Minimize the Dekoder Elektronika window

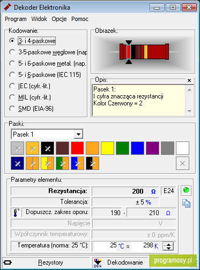[x=157, y=8]
